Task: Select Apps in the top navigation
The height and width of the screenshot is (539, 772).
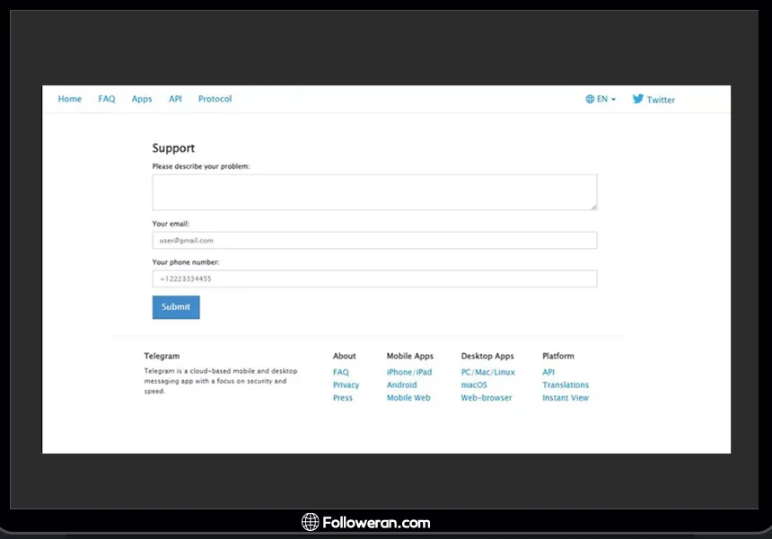Action: (x=142, y=99)
